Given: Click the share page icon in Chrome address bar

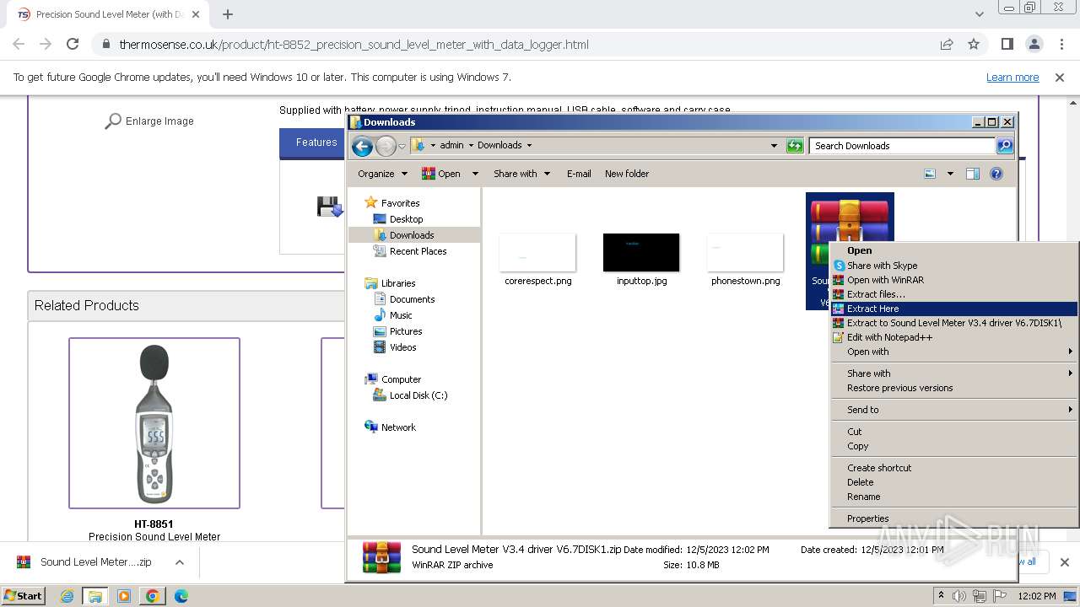Looking at the screenshot, I should [947, 45].
